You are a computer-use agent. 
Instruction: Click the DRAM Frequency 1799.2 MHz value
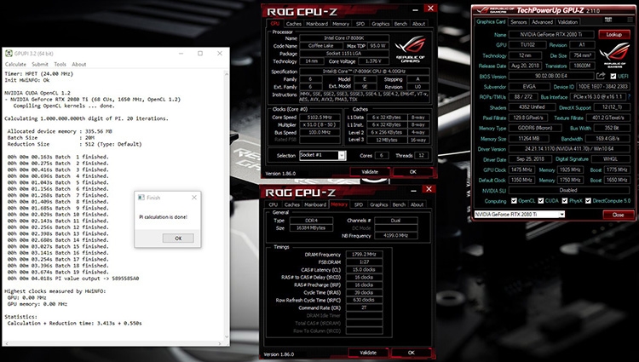pos(364,254)
